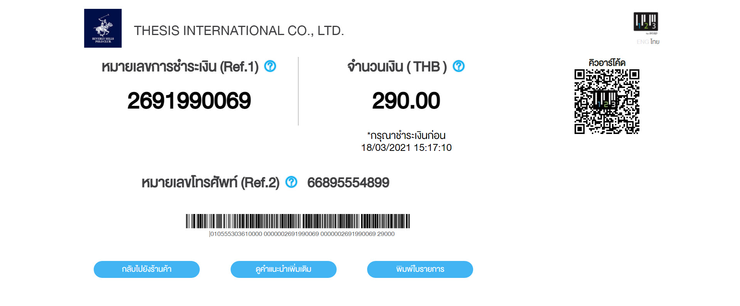Switch language to ENG
This screenshot has height=306, width=740.
tap(642, 42)
